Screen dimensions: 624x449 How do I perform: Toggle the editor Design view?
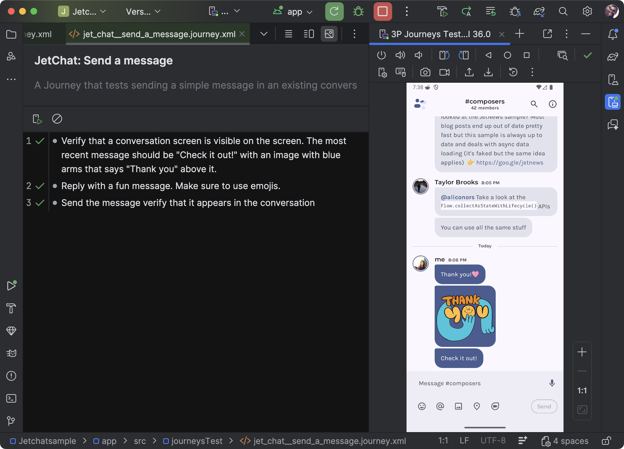329,34
